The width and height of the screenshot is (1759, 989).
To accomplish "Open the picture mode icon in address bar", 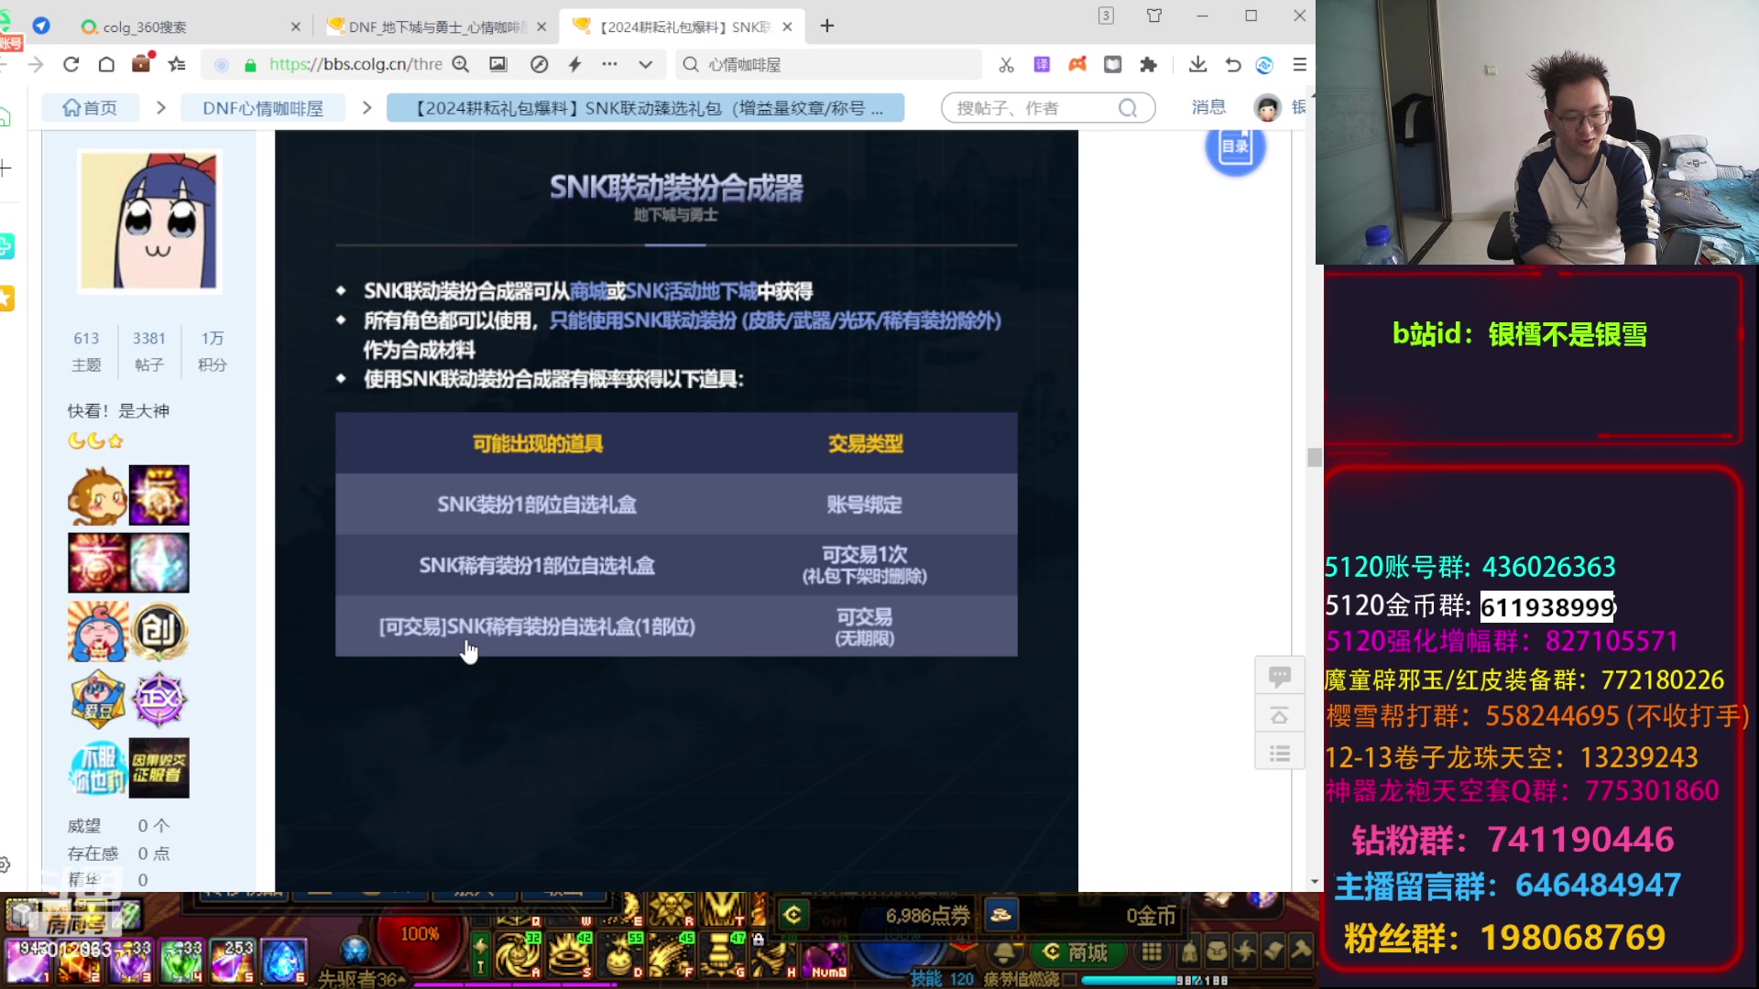I will tap(498, 64).
